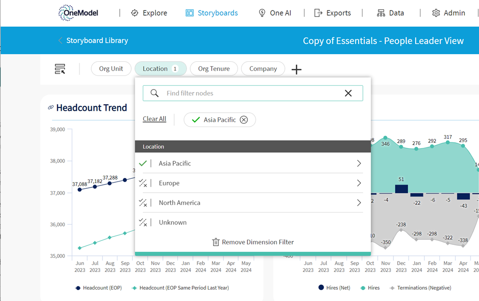
Task: Remove the Asia Pacific chip using its X
Action: pyautogui.click(x=244, y=120)
